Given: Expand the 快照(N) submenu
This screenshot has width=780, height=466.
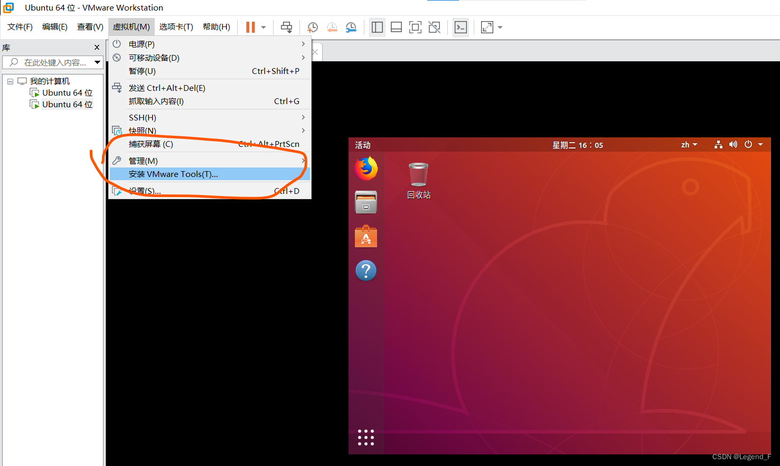Looking at the screenshot, I should coord(210,131).
